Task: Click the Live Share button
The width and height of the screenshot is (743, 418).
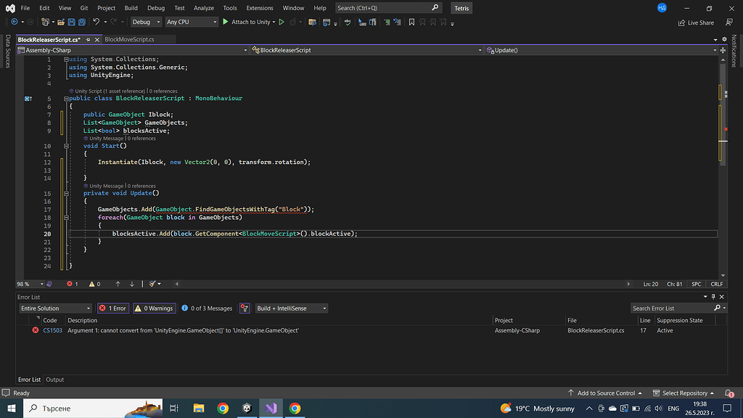Action: pyautogui.click(x=696, y=22)
